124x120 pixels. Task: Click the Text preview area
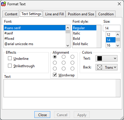[x=62, y=88]
